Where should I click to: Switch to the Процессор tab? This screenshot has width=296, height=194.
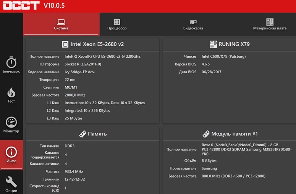117,24
